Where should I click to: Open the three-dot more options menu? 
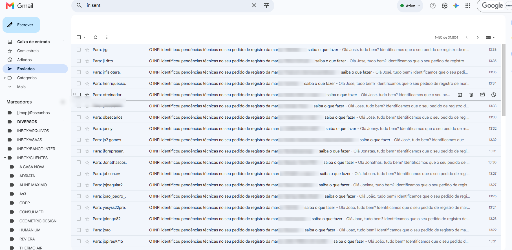pos(107,37)
